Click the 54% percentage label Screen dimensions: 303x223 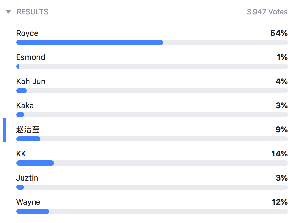279,33
